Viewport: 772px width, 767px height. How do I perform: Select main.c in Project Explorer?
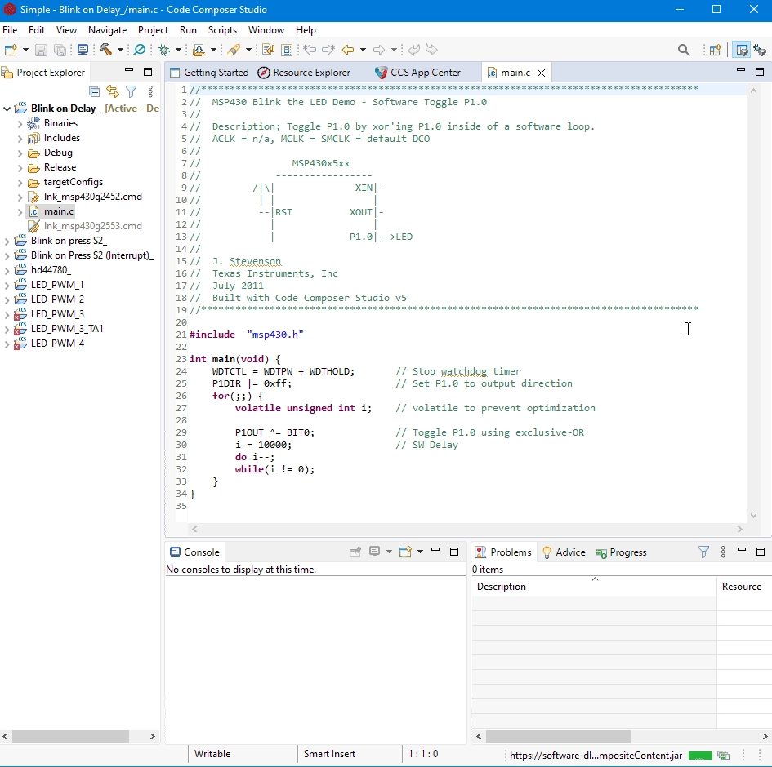(x=59, y=211)
